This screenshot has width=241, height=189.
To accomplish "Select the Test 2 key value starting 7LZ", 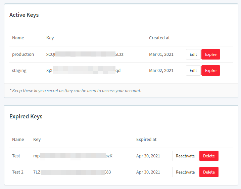I will 72,172.
